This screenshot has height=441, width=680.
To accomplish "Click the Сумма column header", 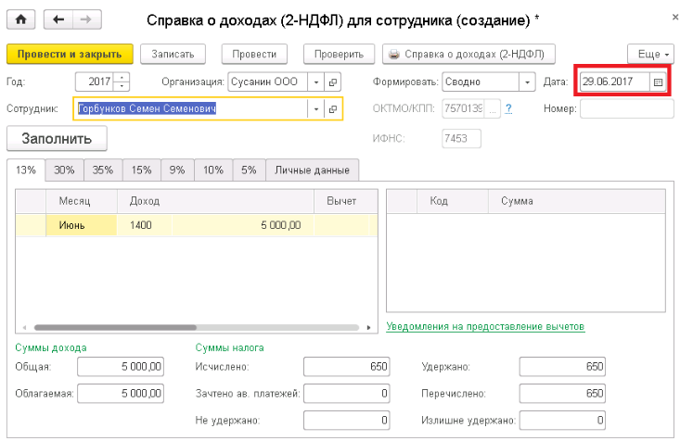I will pos(577,201).
